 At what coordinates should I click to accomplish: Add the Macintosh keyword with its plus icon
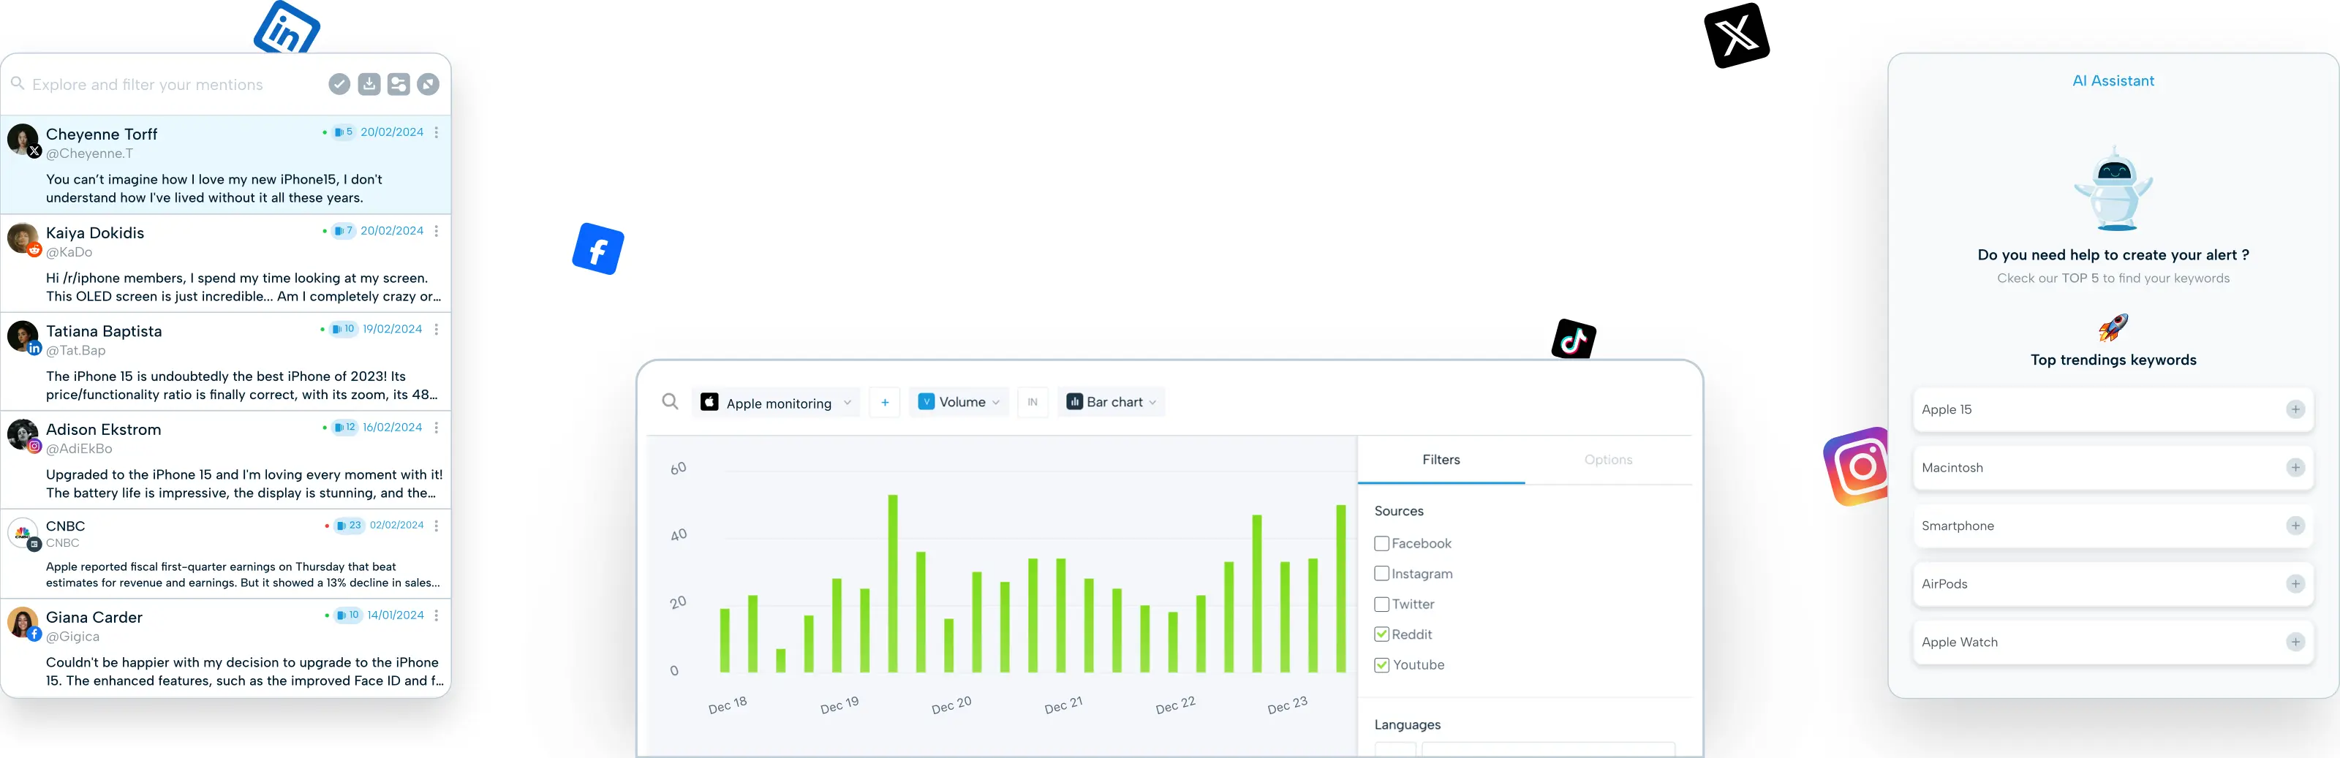2295,468
